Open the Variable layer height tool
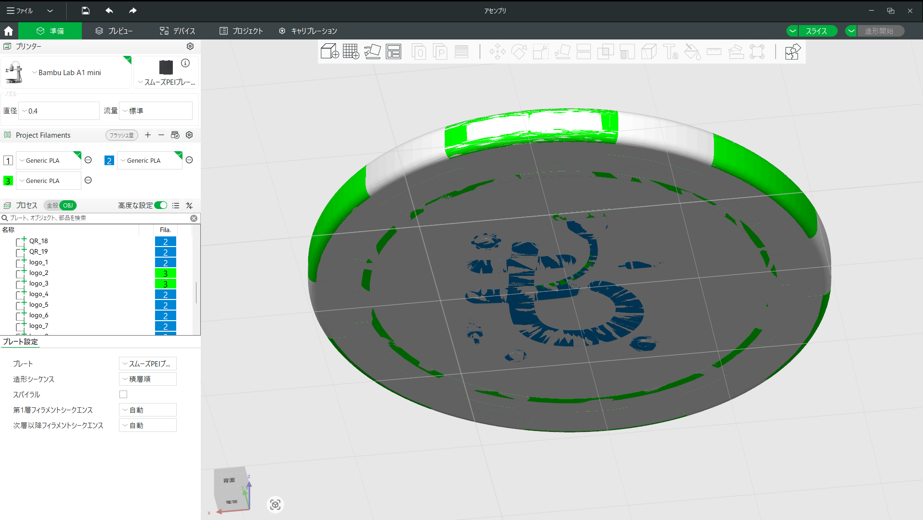The width and height of the screenshot is (923, 520). point(461,52)
